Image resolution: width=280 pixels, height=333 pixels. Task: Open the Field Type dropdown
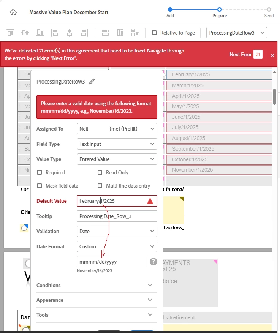point(117,144)
